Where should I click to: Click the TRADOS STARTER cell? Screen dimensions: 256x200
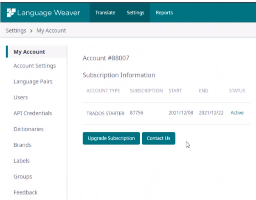point(105,114)
